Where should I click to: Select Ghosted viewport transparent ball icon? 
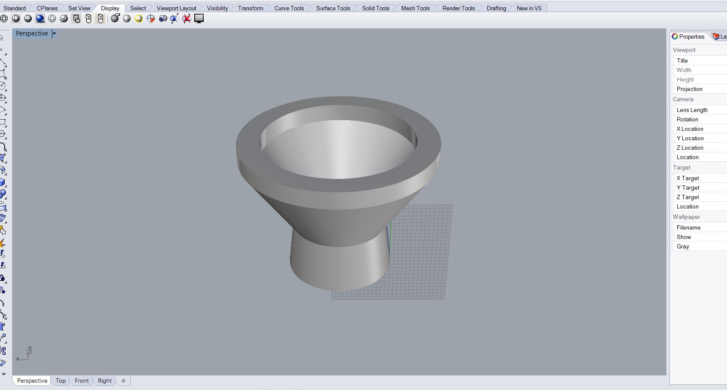point(52,18)
